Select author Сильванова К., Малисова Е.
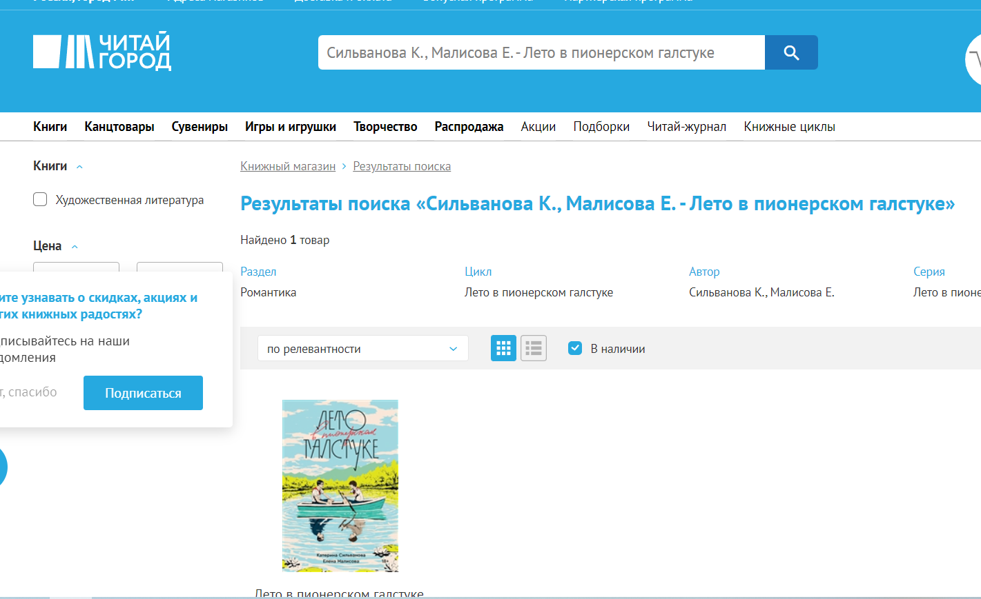The width and height of the screenshot is (981, 599). click(x=761, y=292)
